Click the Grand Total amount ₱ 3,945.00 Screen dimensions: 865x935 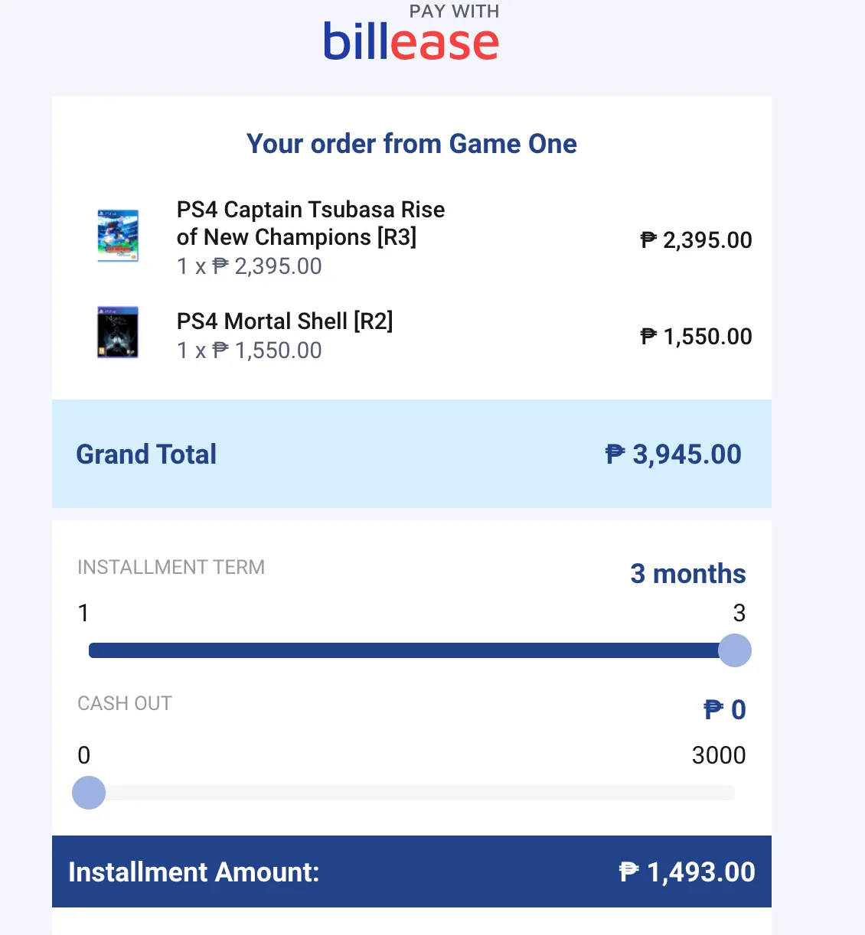click(x=674, y=454)
